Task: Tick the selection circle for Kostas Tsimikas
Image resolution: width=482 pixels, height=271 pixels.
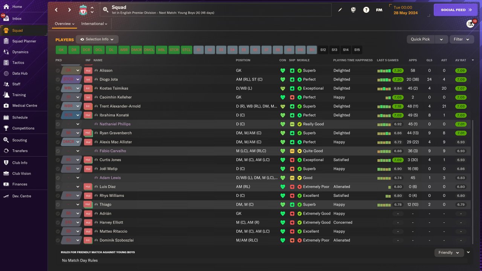Action: point(58,88)
